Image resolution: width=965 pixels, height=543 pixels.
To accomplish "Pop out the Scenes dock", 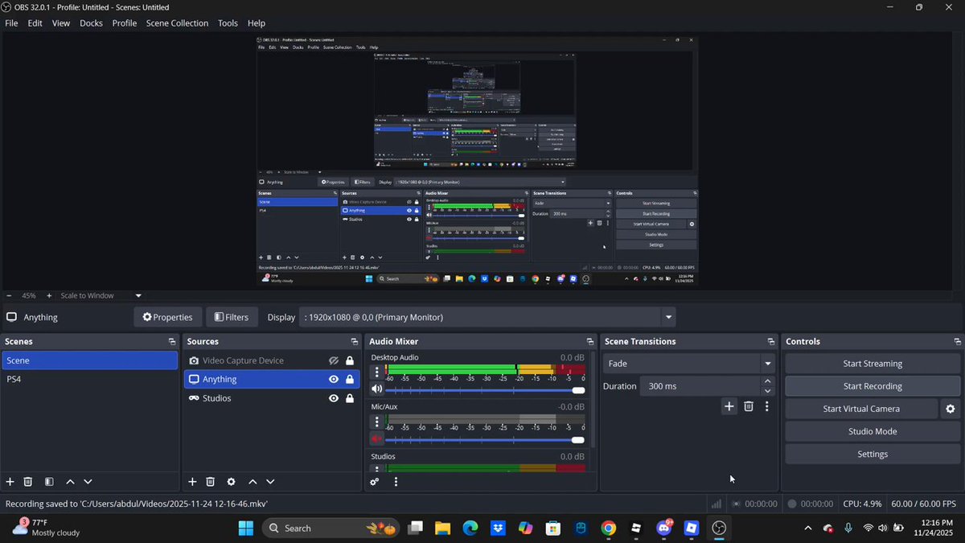I will 171,342.
